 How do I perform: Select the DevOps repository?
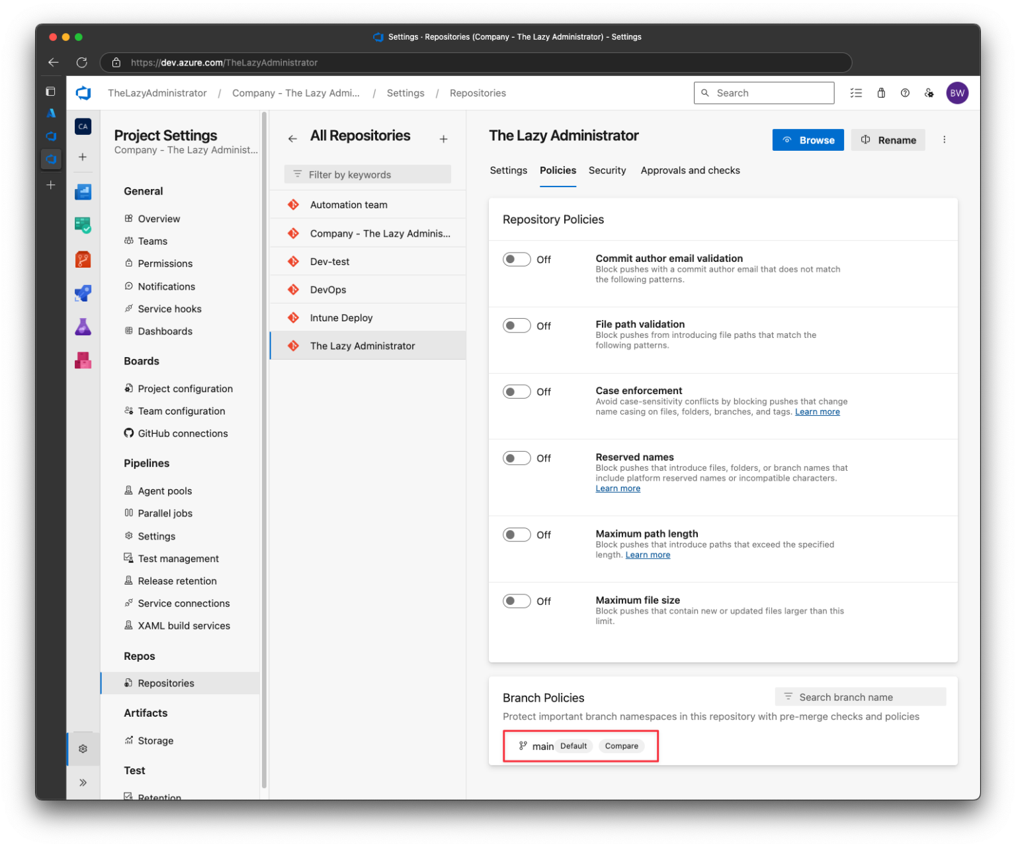368,290
